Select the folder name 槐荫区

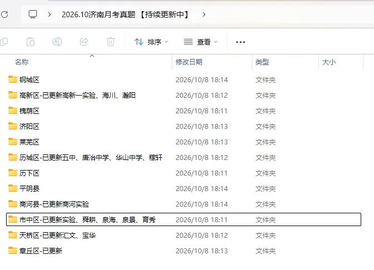point(29,111)
